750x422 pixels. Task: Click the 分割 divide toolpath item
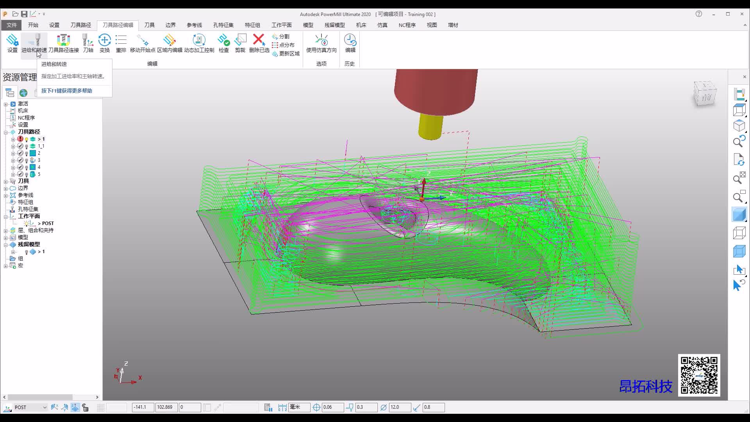tap(281, 36)
